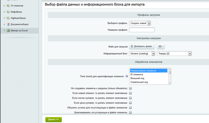Open the Highload-блоки sidebar section
This screenshot has width=209, height=123.
pyautogui.click(x=18, y=18)
